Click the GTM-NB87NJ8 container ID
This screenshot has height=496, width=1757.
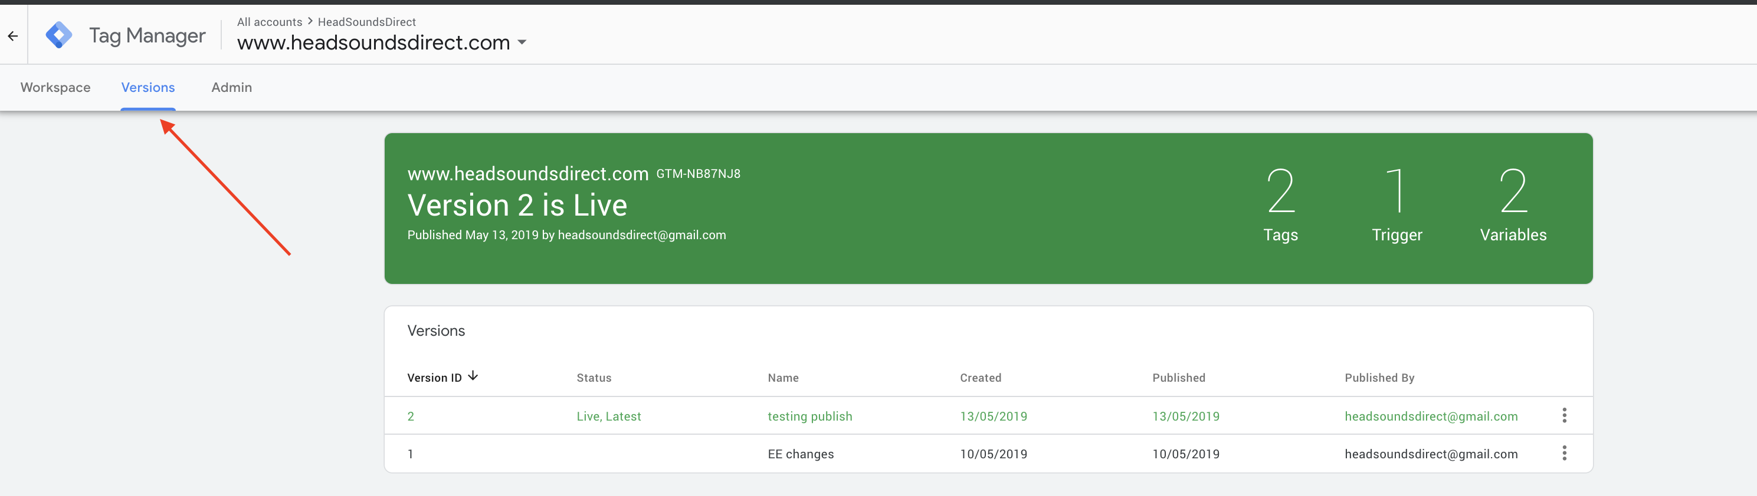click(698, 174)
